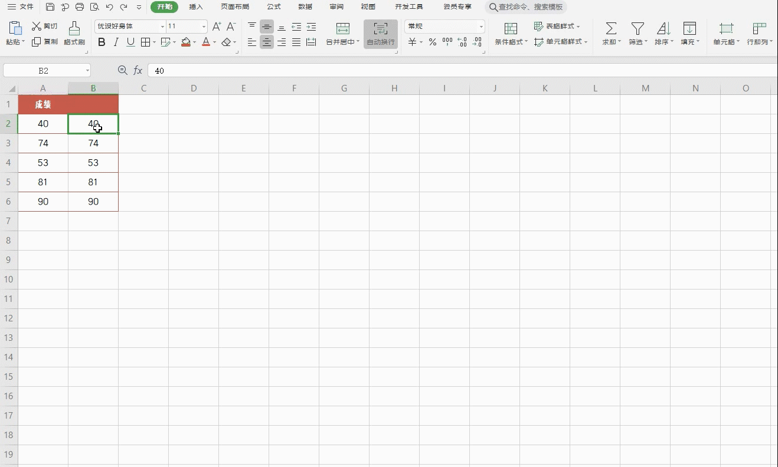Image resolution: width=778 pixels, height=467 pixels.
Task: Apply the cell borders icon
Action: coord(145,42)
